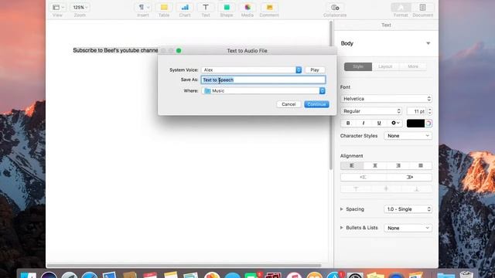Viewport: 495px width, 278px height.
Task: Click the Save As filename field
Action: (263, 80)
